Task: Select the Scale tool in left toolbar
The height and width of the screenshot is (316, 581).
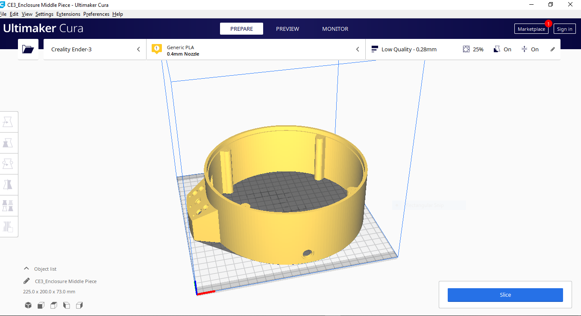Action: click(8, 143)
